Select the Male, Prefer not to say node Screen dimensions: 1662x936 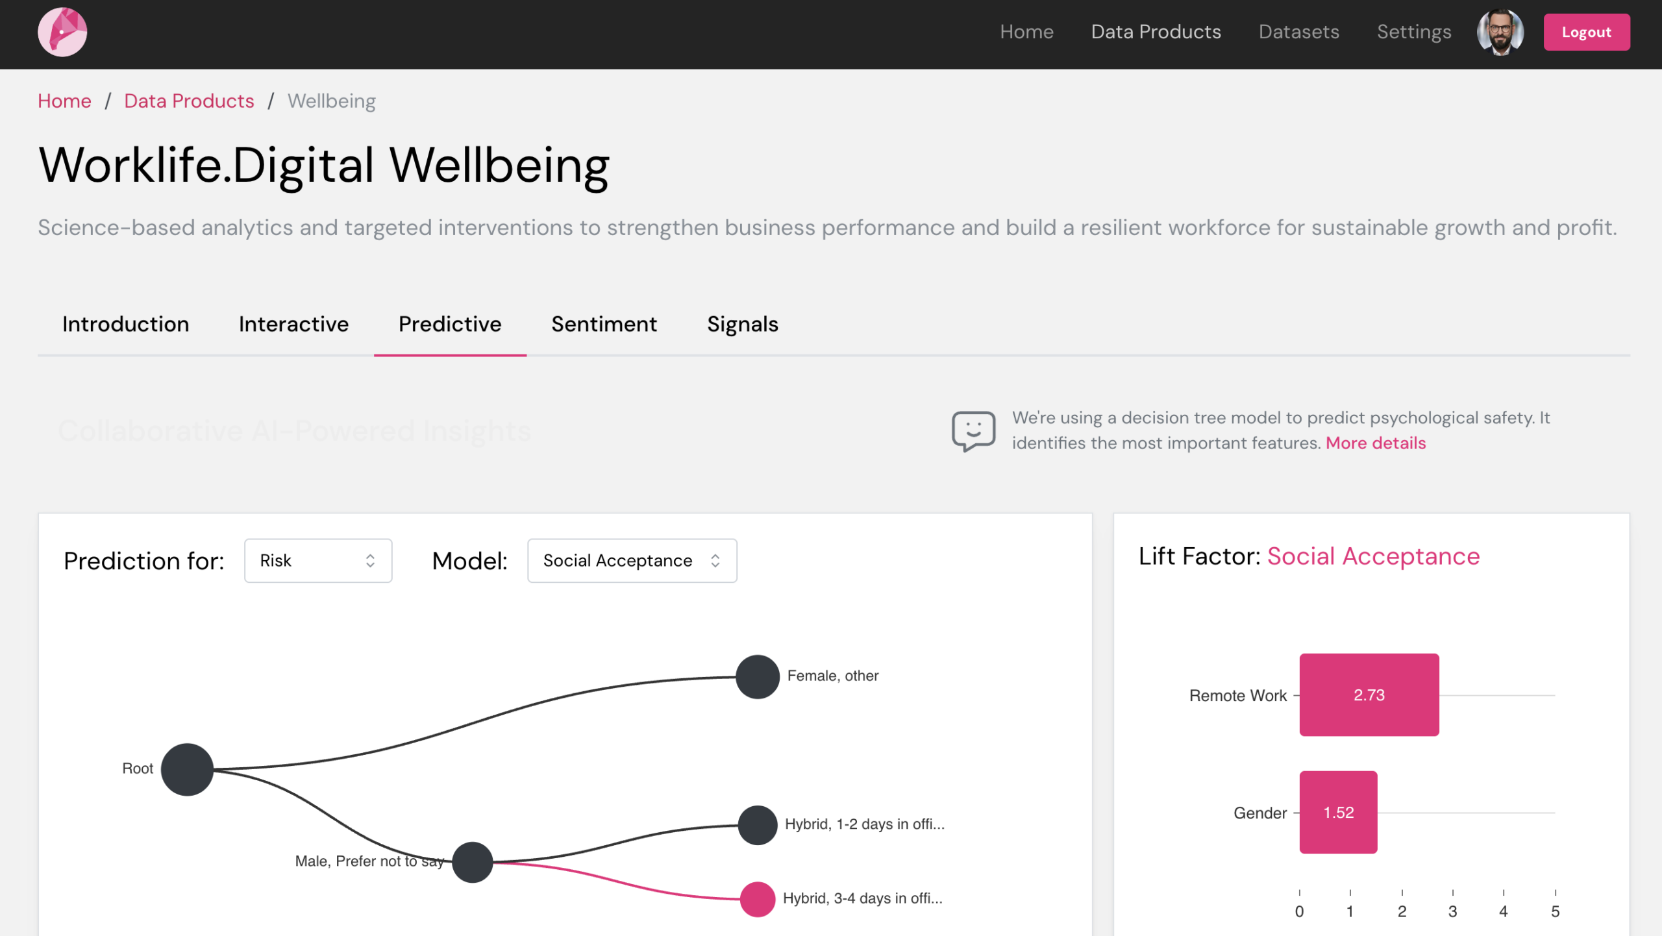[472, 862]
